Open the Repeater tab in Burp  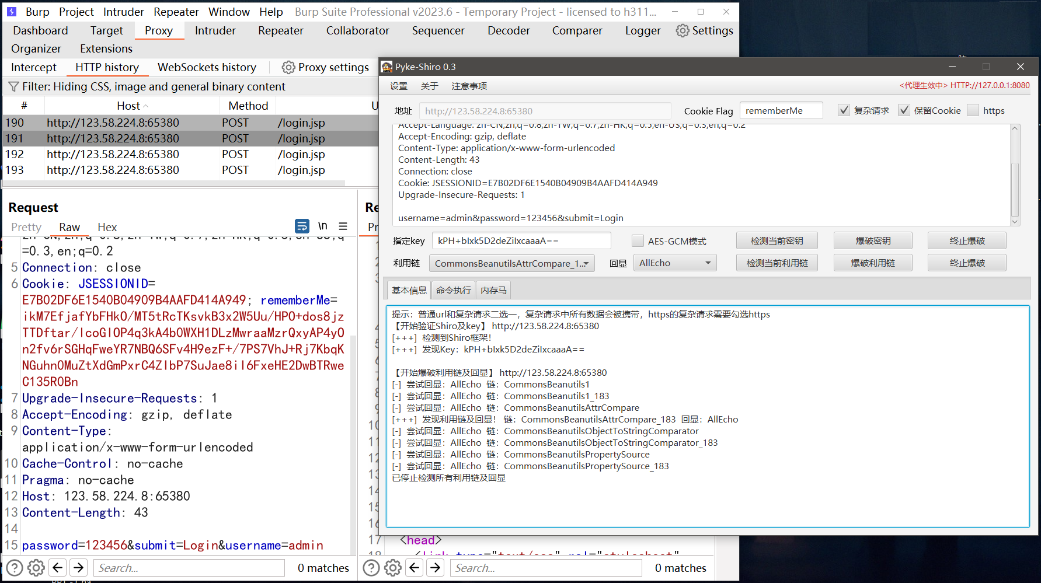pyautogui.click(x=281, y=31)
